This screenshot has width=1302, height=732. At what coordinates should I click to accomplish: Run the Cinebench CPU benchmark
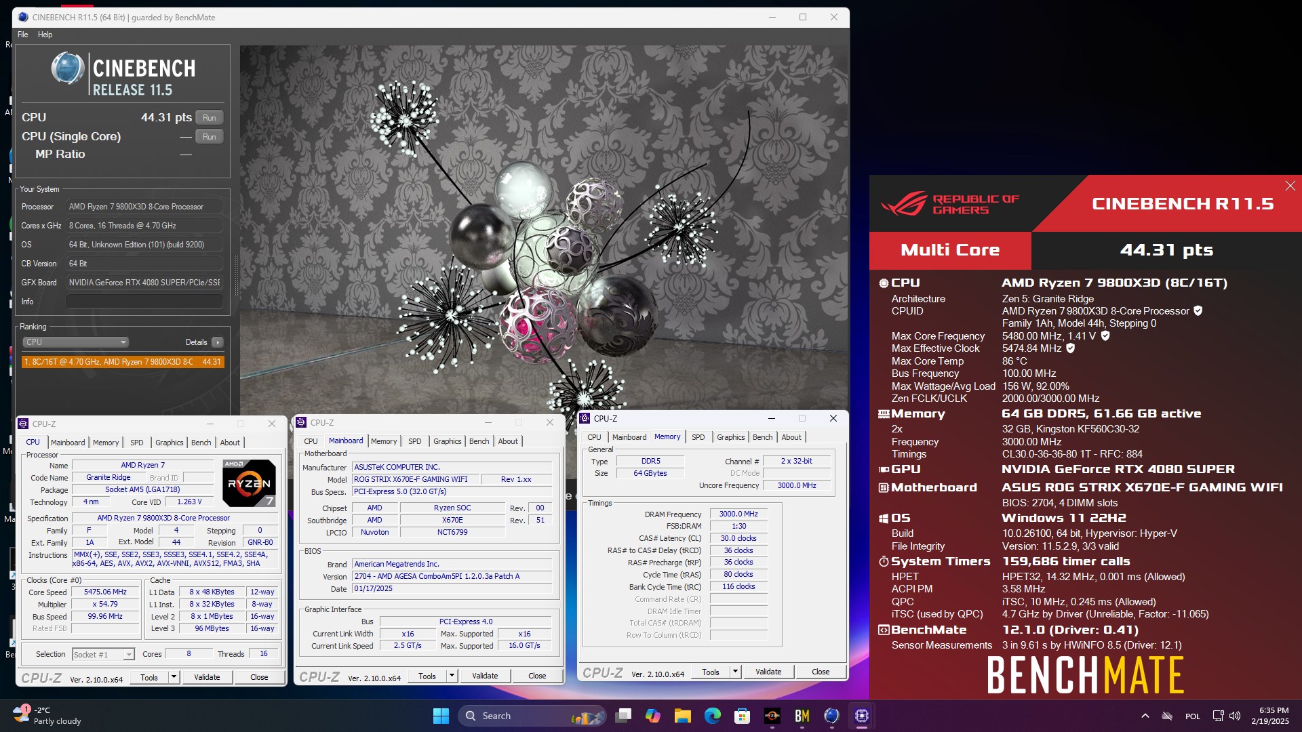pos(210,118)
